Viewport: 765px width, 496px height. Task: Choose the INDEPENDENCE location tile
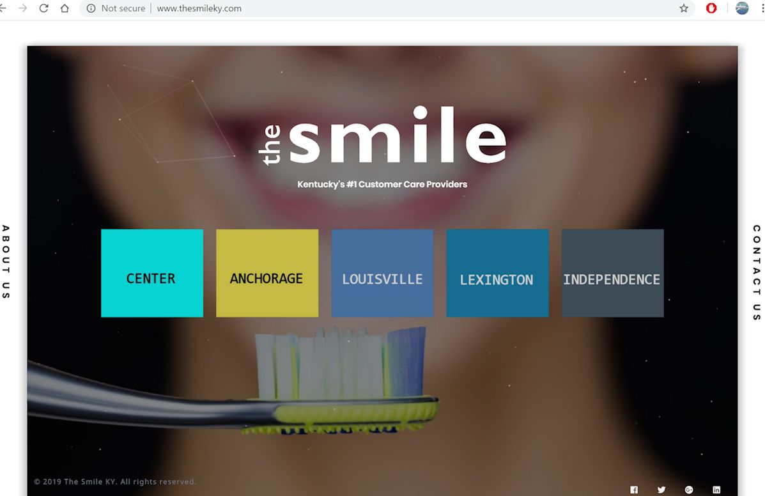[x=613, y=273]
